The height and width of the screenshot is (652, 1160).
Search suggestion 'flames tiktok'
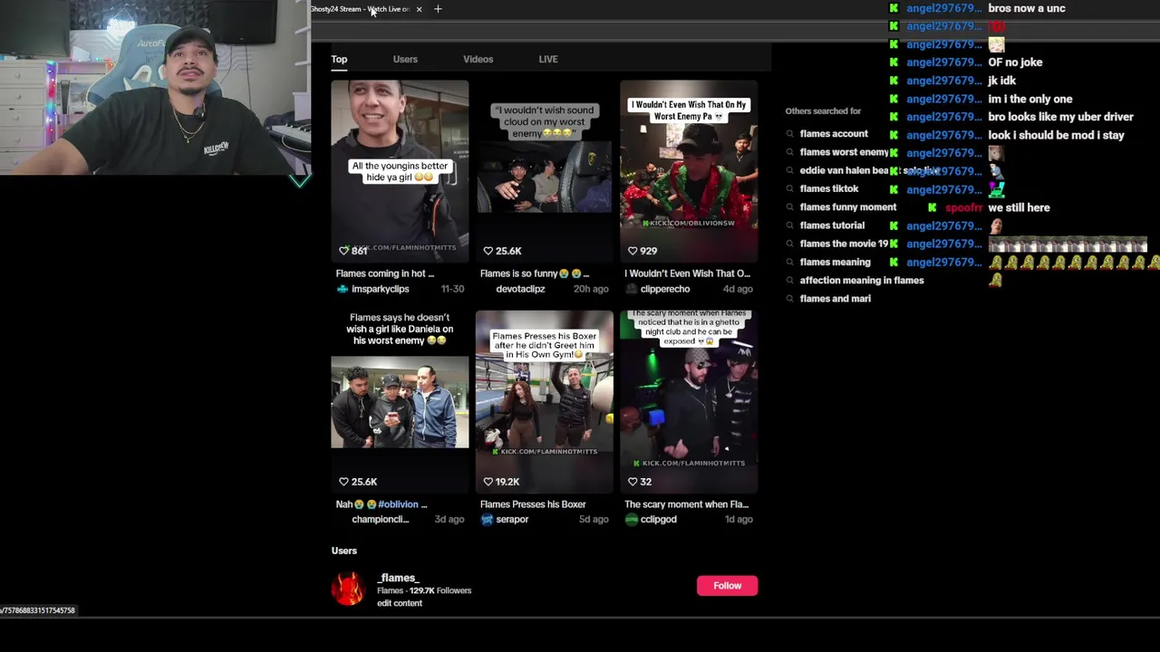point(829,188)
